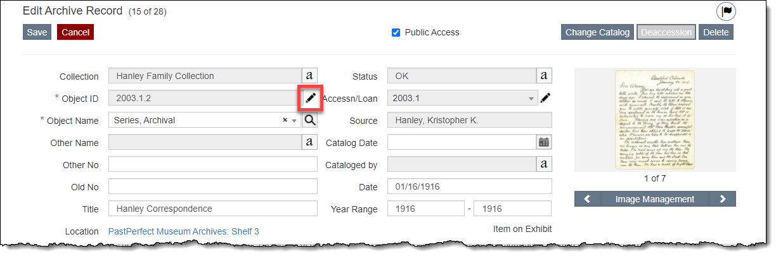Click pencil edit icon beside Object ID
The image size is (776, 256).
(310, 99)
